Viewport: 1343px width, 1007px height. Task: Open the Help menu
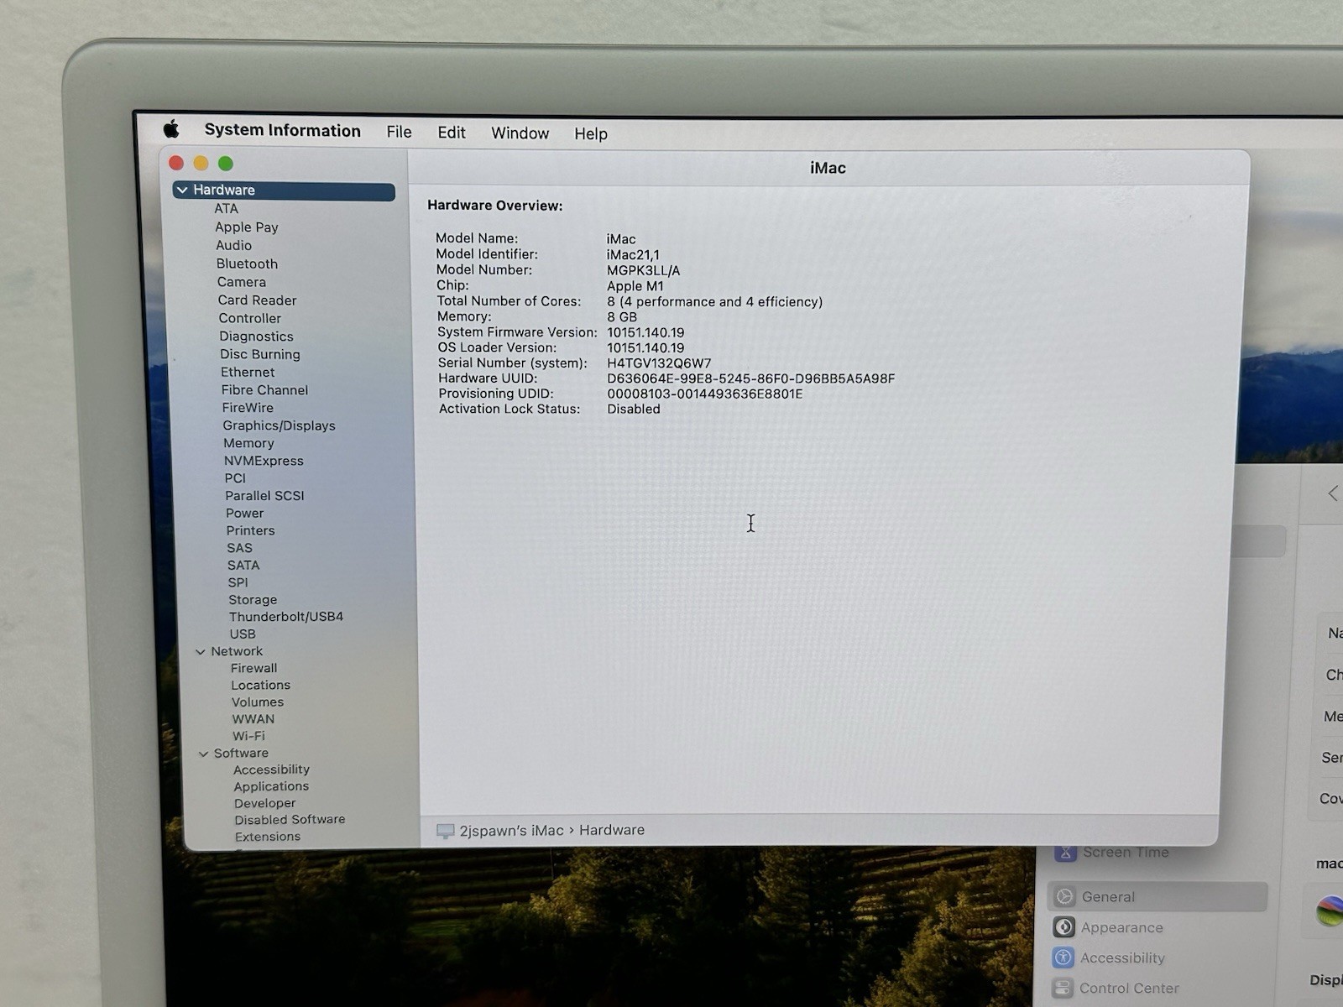pyautogui.click(x=590, y=134)
